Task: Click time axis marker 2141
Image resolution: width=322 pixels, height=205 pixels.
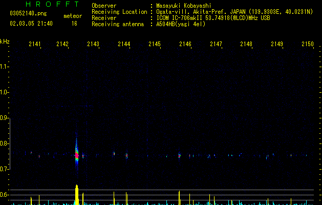Action: (35, 44)
